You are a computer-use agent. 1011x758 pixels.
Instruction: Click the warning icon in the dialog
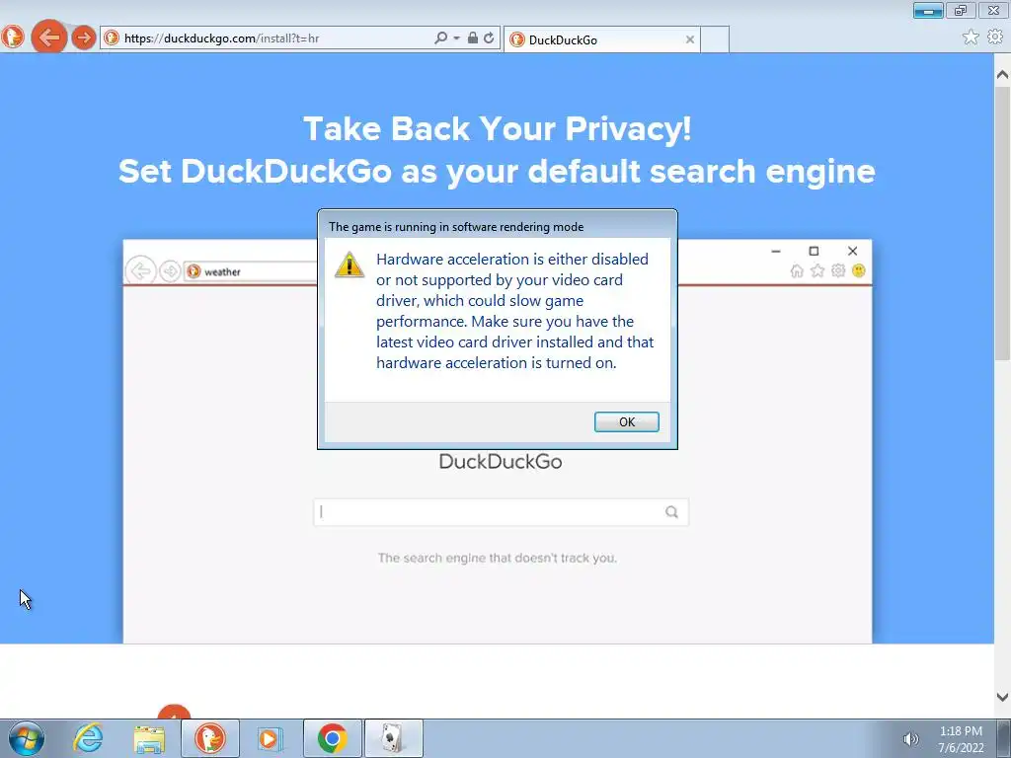point(350,265)
